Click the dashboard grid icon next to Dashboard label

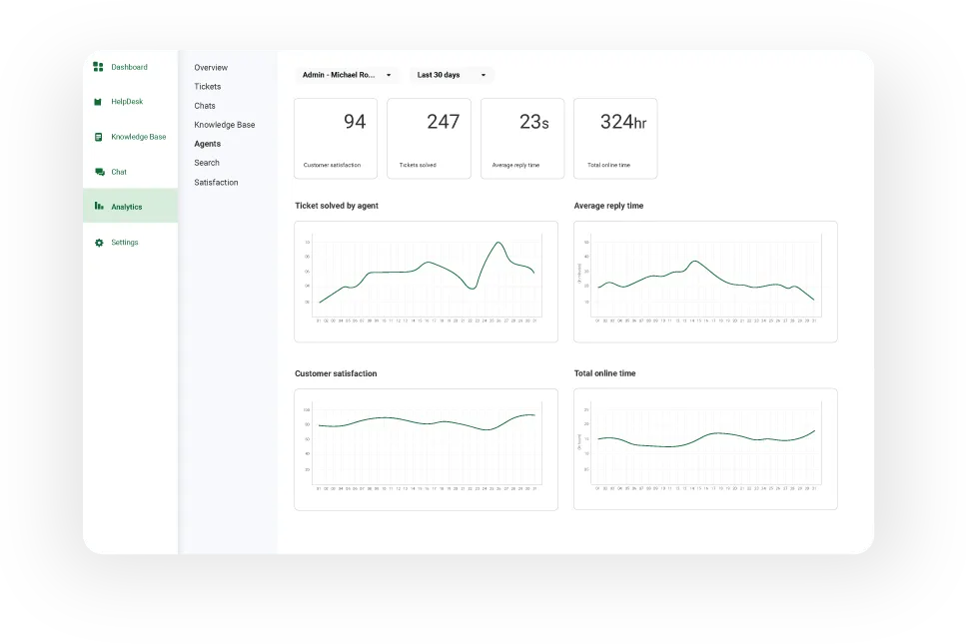[x=97, y=67]
